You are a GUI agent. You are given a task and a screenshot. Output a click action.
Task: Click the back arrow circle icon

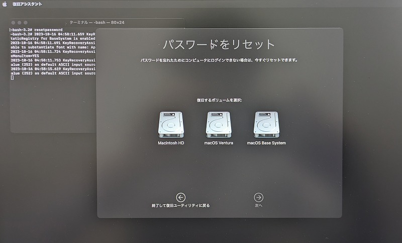click(181, 197)
